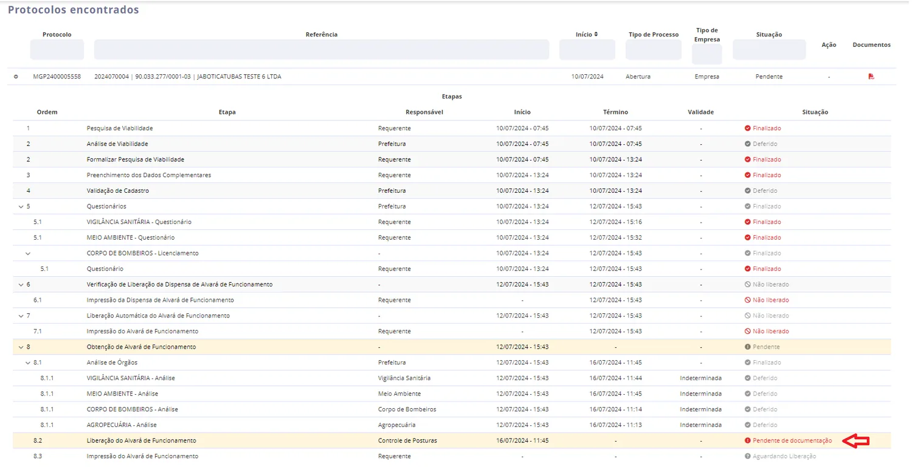Click the Deferido icon for AGROPECUÁRIA - Análise

click(x=748, y=425)
